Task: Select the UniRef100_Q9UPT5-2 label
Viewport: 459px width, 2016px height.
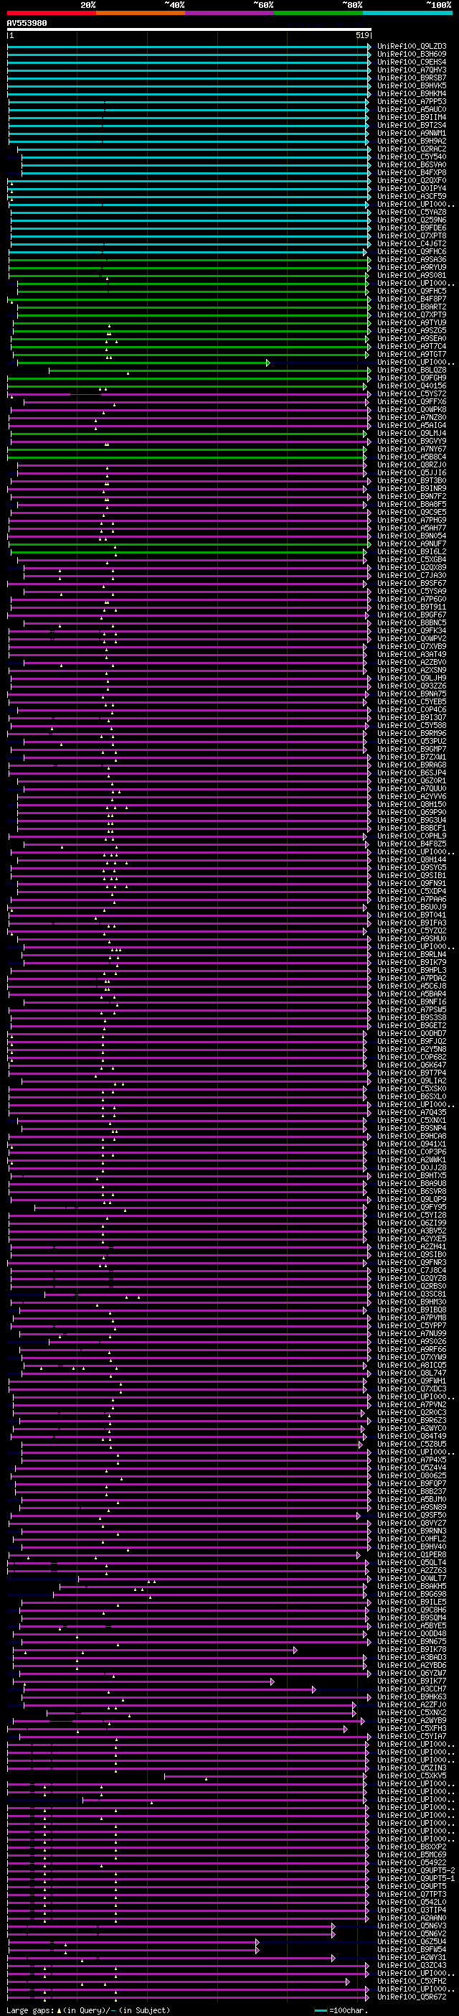Action: pyautogui.click(x=416, y=1870)
